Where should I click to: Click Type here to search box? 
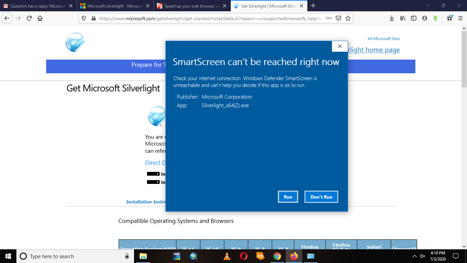tap(75, 256)
